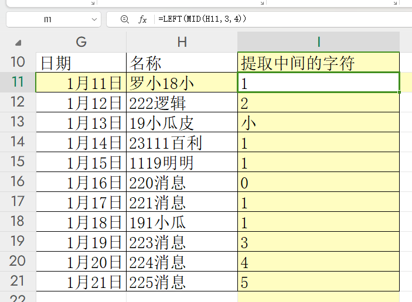
Task: Select row 18 header
Action: point(18,222)
